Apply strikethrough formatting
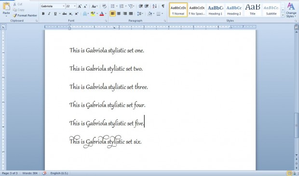The height and width of the screenshot is (176, 299). coord(65,13)
